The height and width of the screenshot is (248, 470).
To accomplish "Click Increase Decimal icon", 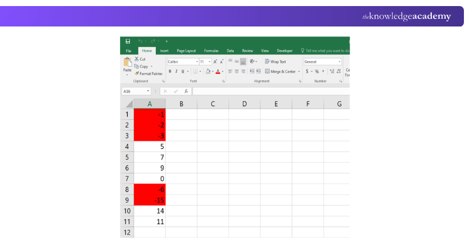I will (332, 72).
